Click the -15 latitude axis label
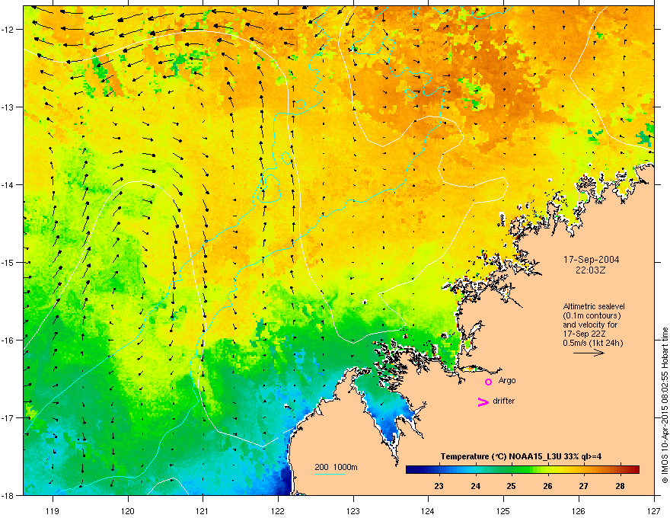The image size is (670, 518). (8, 262)
